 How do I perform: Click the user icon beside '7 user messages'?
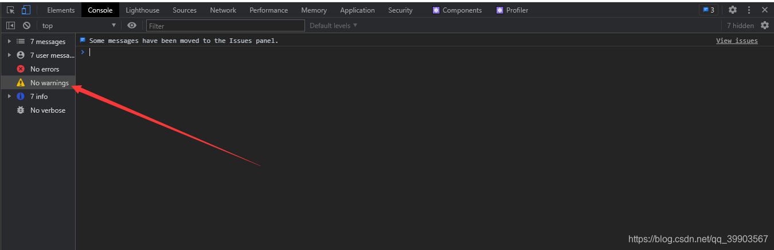(21, 55)
